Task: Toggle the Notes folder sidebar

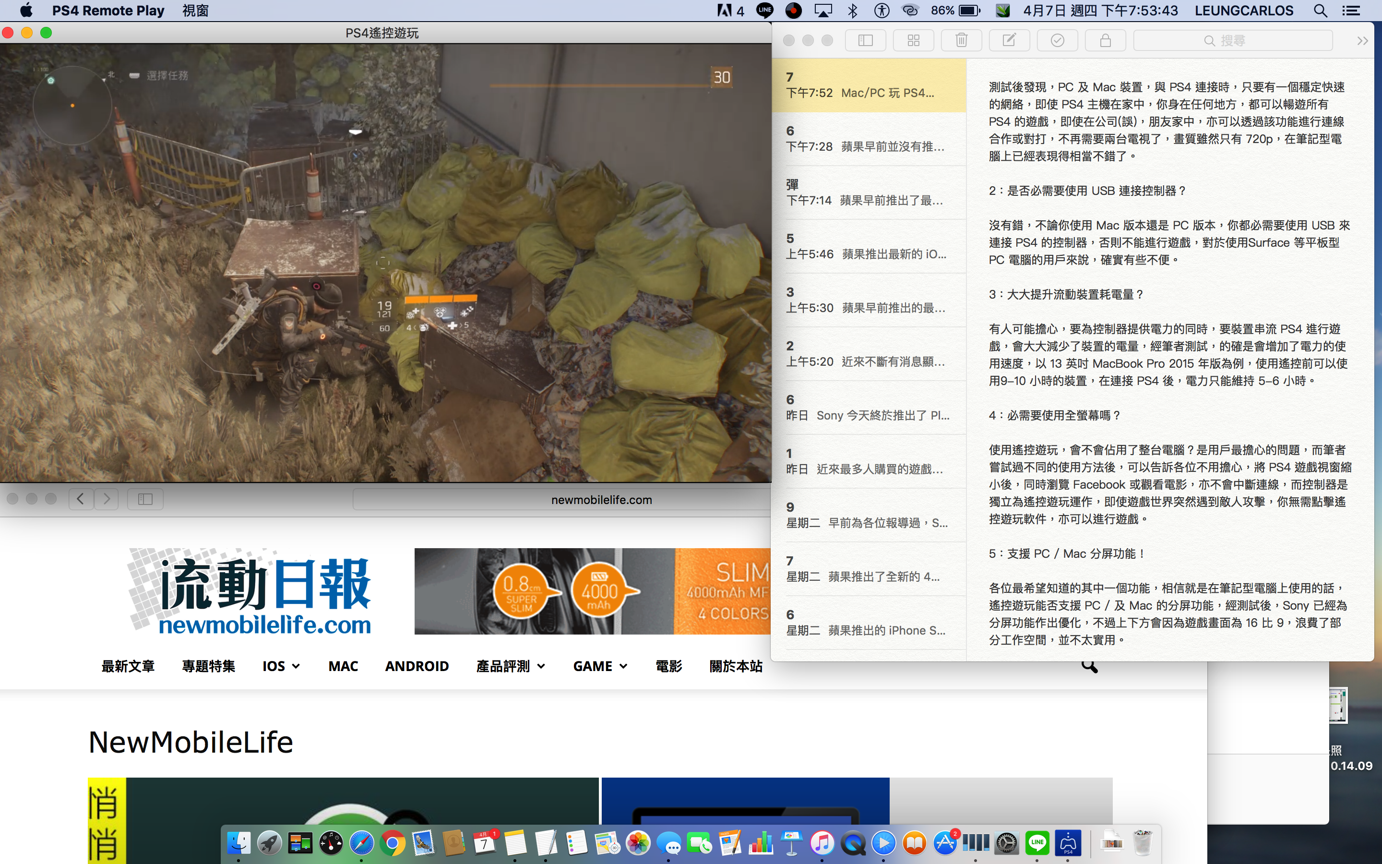Action: [865, 41]
